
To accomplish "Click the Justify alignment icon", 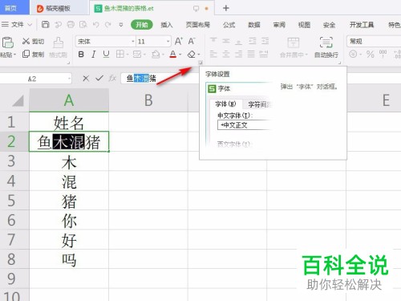I will [x=251, y=55].
